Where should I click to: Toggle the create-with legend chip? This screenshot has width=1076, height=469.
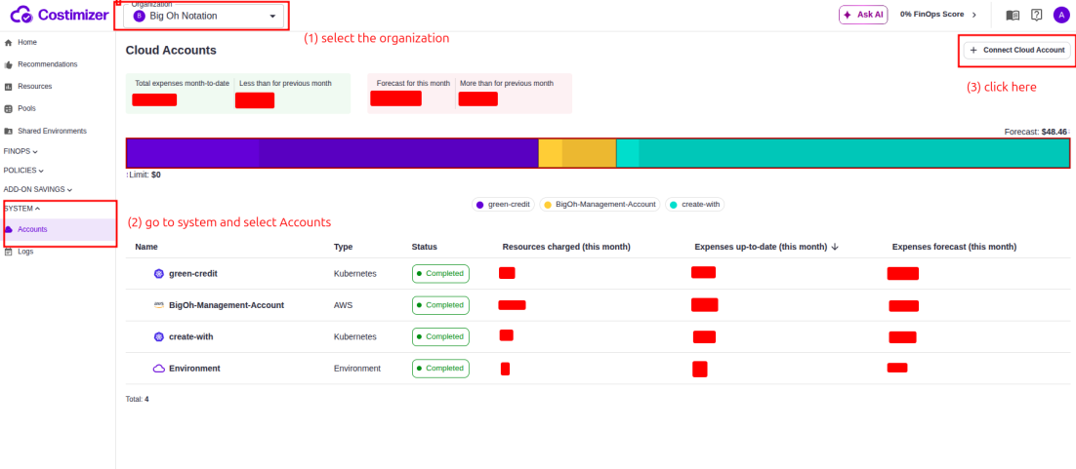pyautogui.click(x=694, y=205)
